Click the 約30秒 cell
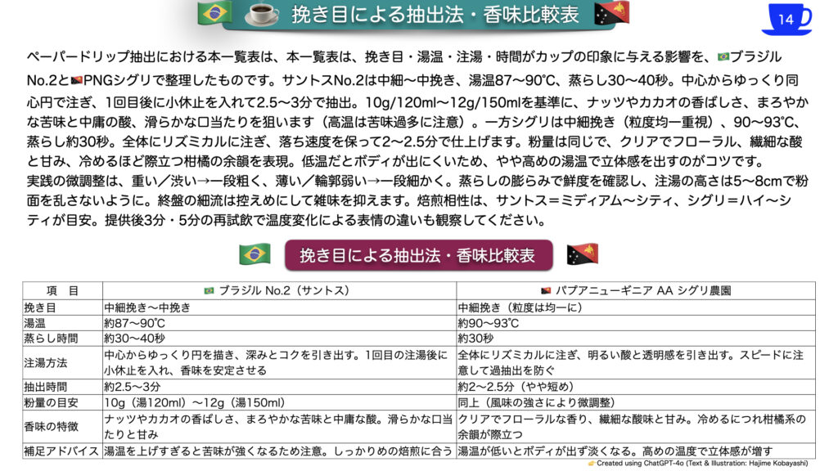Viewport: 838px width, 471px height. pyautogui.click(x=636, y=339)
